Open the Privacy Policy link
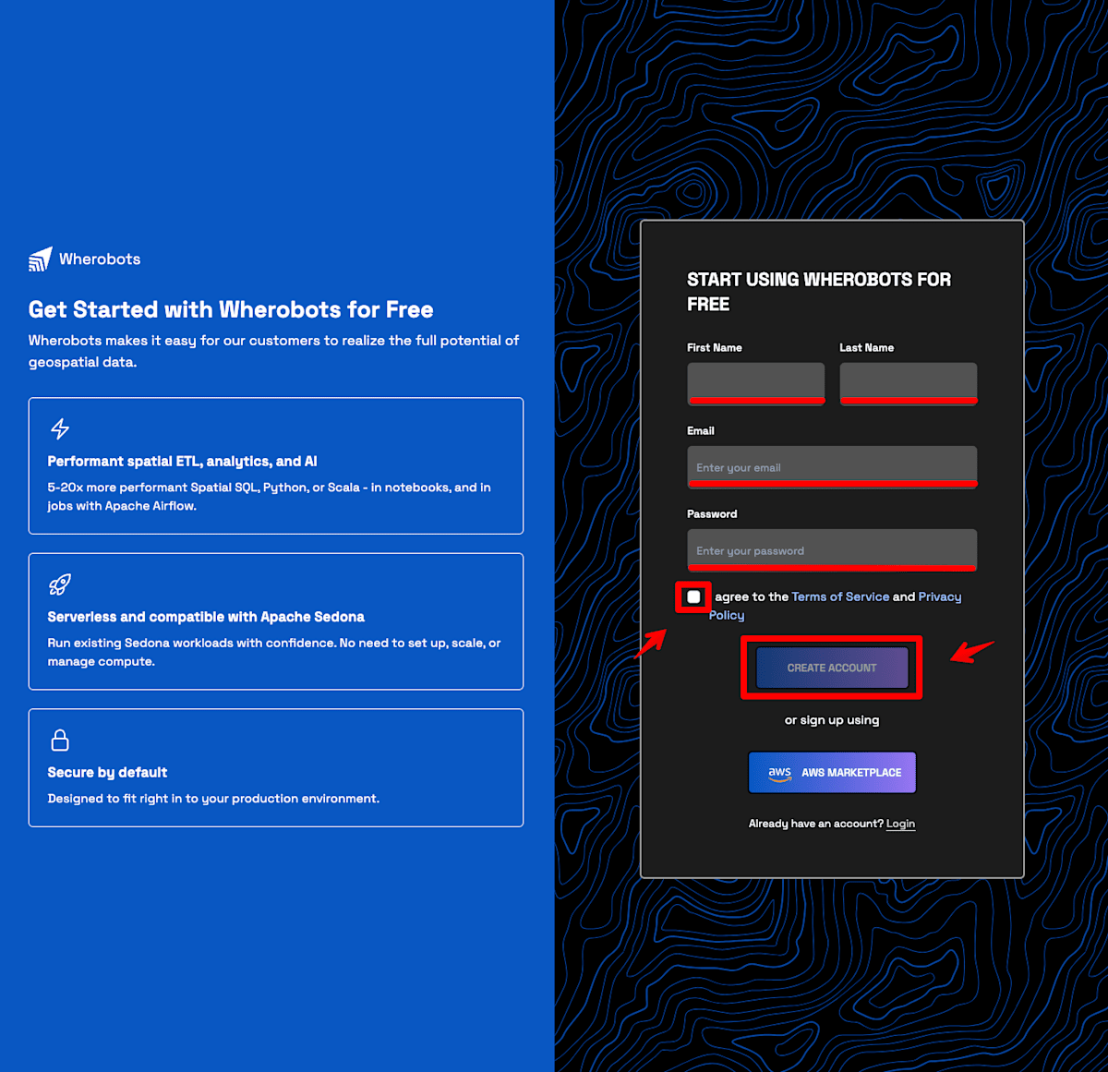Viewport: 1108px width, 1072px height. [x=836, y=606]
